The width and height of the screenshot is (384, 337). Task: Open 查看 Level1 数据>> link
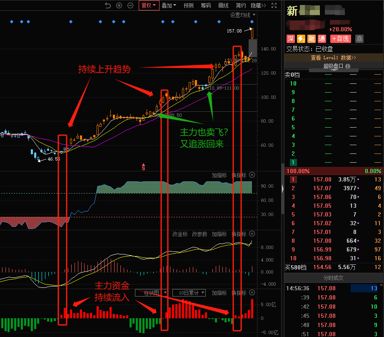tap(333, 58)
